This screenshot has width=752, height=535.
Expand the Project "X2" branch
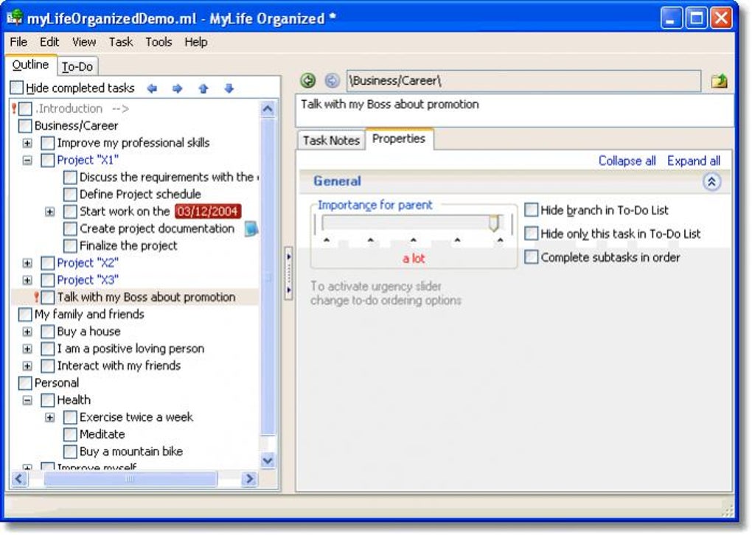point(27,263)
